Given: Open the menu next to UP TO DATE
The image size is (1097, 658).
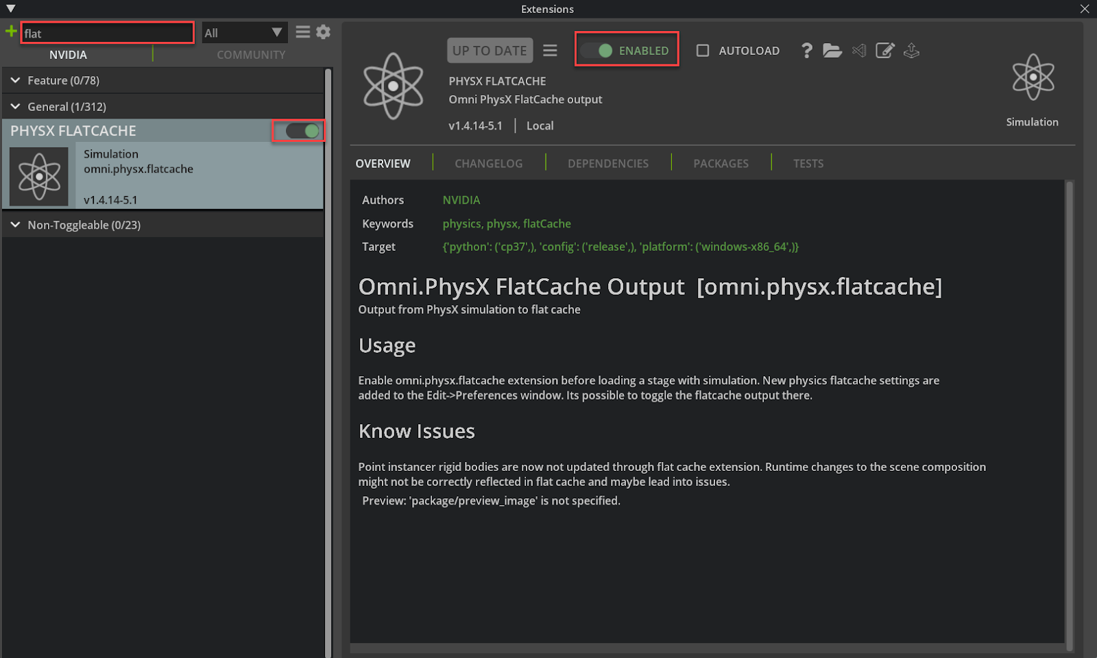Looking at the screenshot, I should [x=550, y=50].
